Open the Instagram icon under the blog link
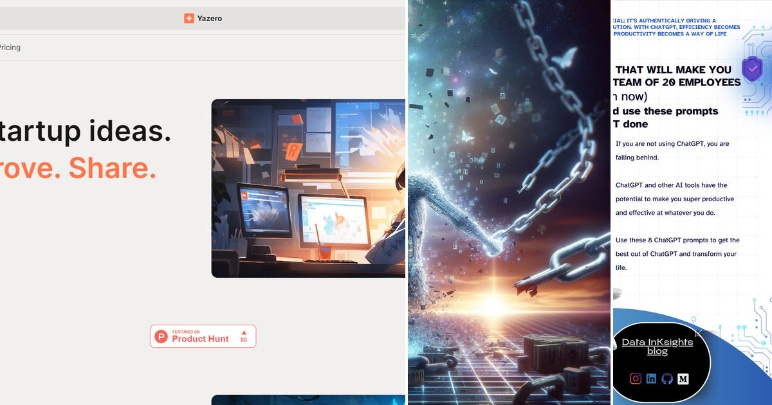 click(x=636, y=379)
